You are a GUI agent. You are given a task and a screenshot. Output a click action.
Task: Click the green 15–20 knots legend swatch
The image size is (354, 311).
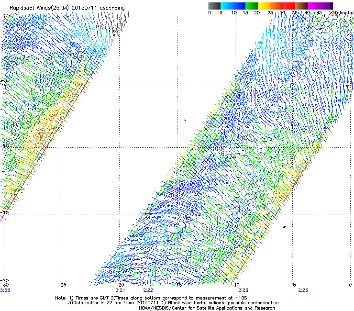(252, 6)
